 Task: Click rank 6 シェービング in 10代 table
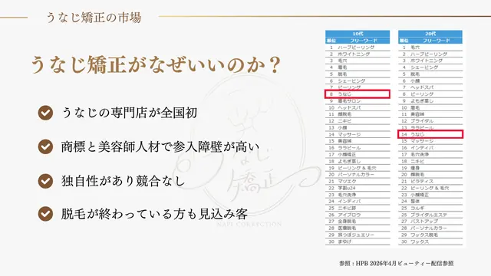(358, 80)
